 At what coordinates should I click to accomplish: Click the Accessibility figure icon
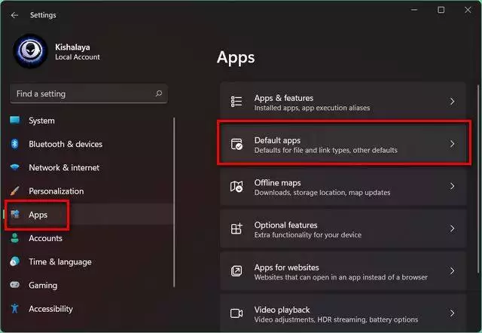point(15,309)
